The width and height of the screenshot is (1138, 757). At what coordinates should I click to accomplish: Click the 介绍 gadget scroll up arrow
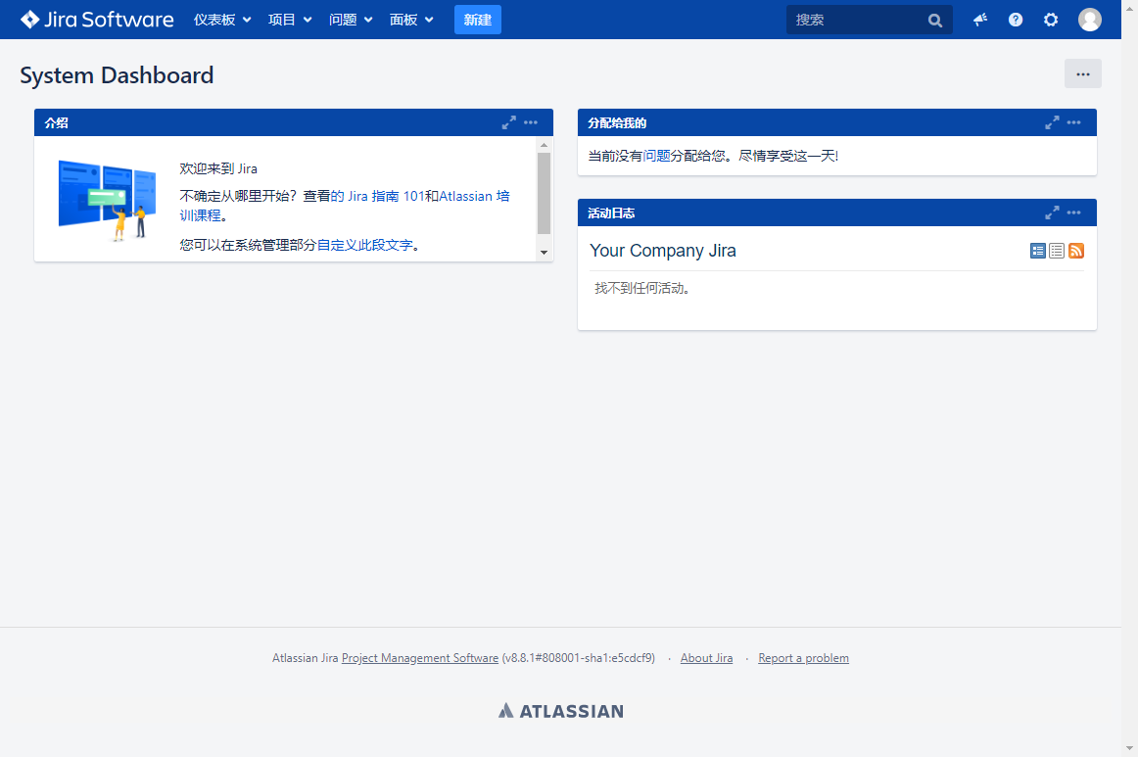(545, 145)
